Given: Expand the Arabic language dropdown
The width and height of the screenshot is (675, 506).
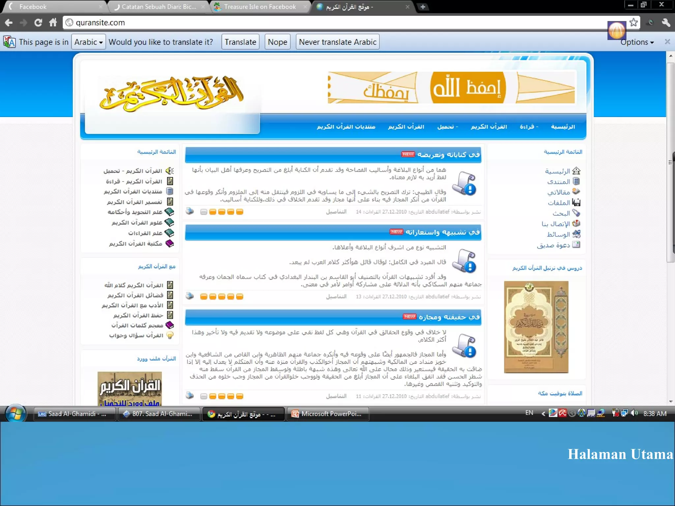Looking at the screenshot, I should pos(88,42).
